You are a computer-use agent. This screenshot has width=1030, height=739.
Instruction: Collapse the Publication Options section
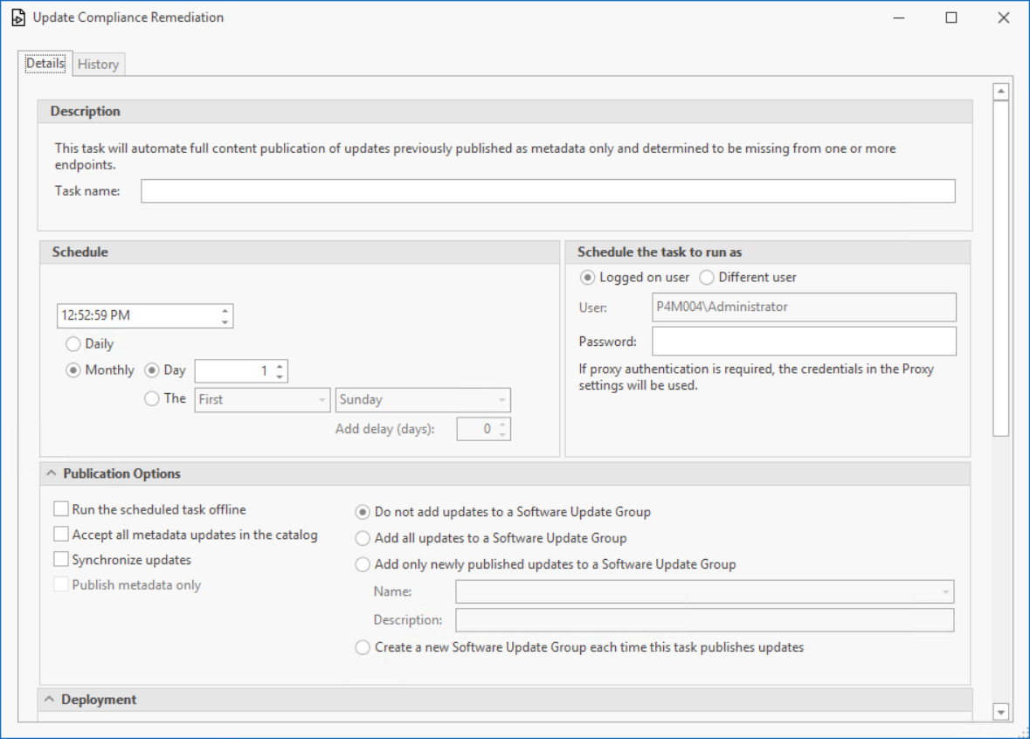pos(50,473)
